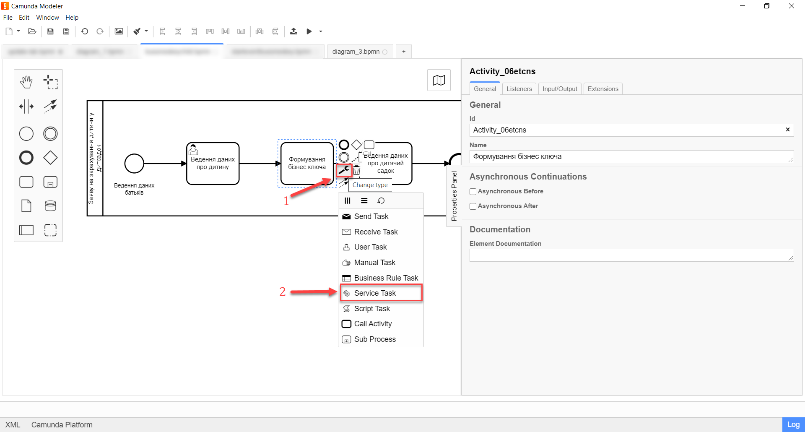Click the Save As toolbar icon
The height and width of the screenshot is (432, 805).
coord(66,31)
